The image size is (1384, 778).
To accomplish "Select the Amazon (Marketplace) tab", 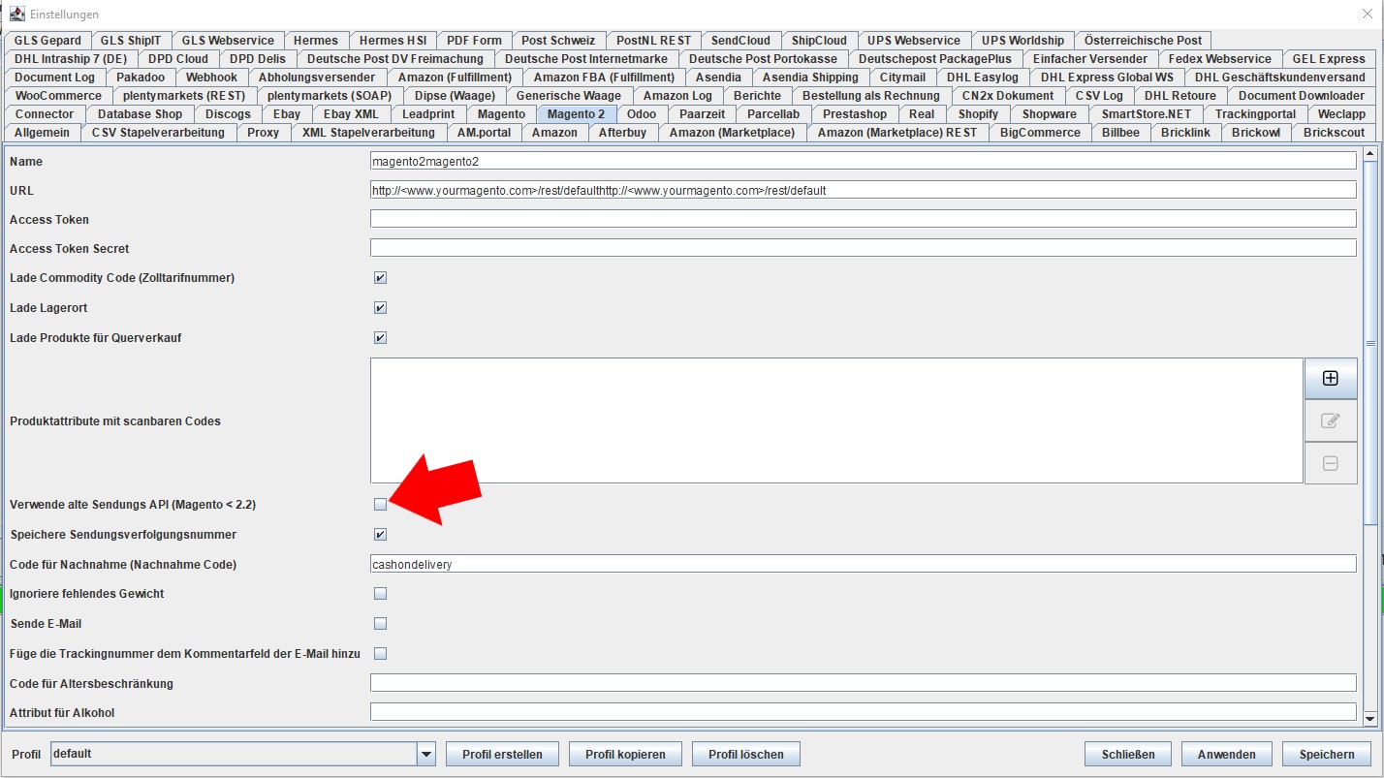I will (732, 133).
